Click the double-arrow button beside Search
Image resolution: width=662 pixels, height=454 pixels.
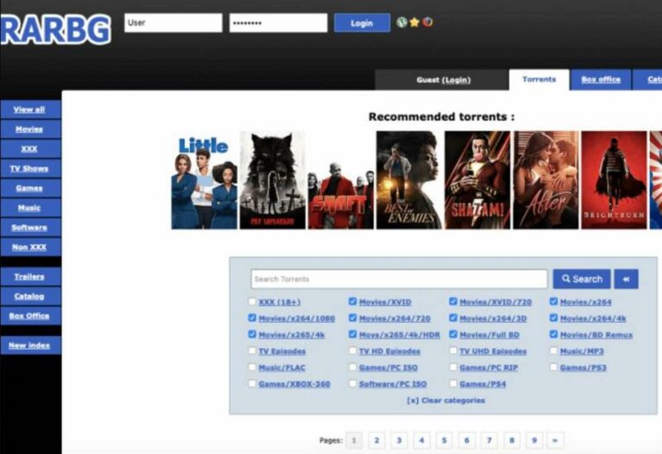click(x=626, y=279)
